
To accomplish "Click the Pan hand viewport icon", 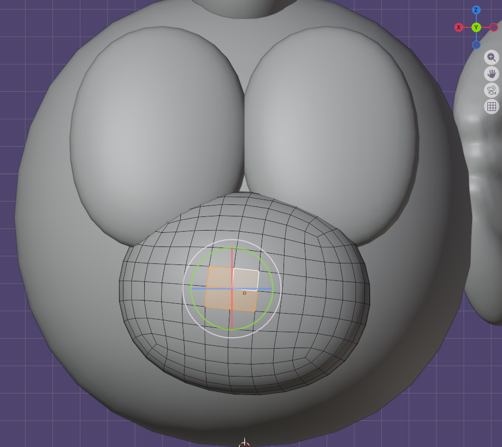I will (x=491, y=73).
